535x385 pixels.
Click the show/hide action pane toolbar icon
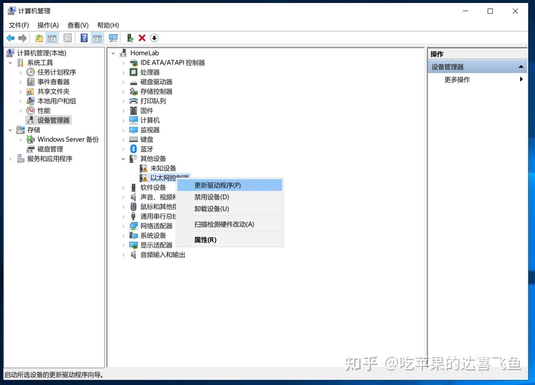[x=97, y=38]
